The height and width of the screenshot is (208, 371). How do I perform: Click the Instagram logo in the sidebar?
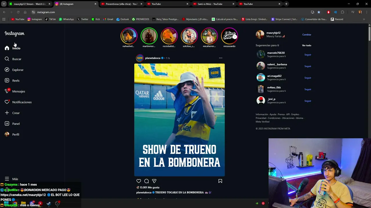pyautogui.click(x=14, y=34)
